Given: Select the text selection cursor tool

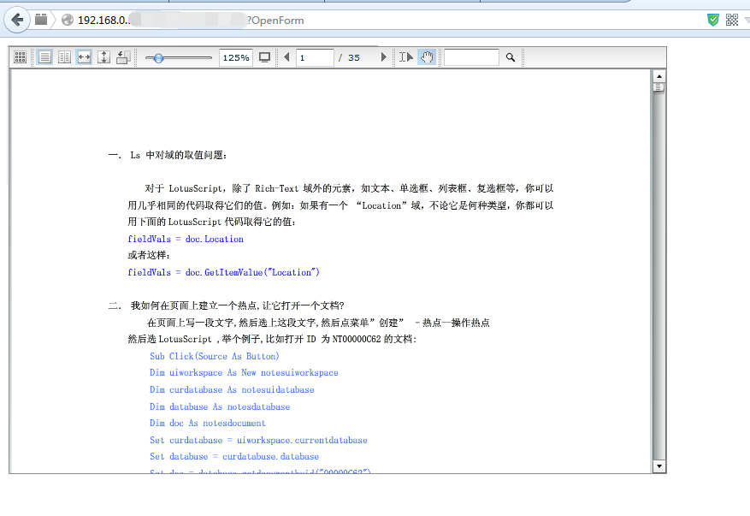Looking at the screenshot, I should [406, 57].
